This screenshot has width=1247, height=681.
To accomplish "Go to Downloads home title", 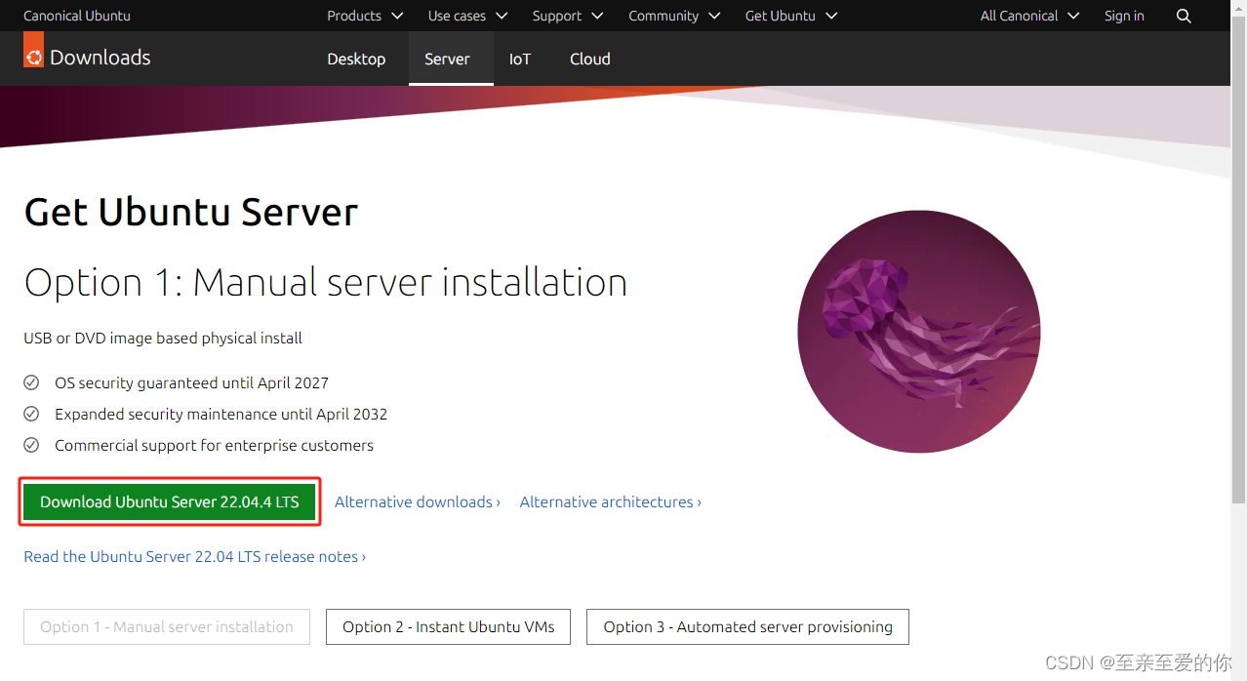I will point(100,58).
